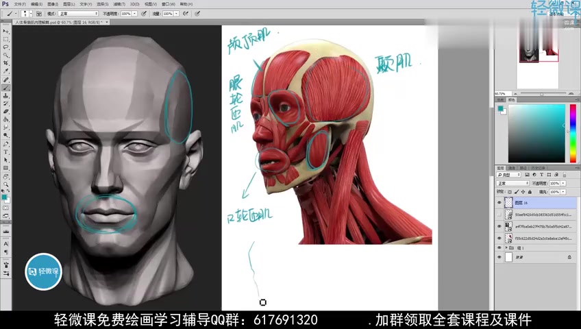Select the Lasso tool

pos(5,47)
